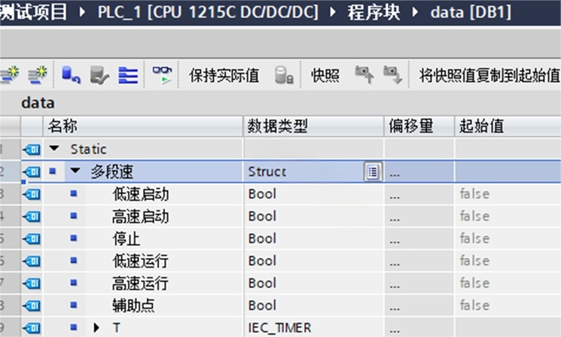Expand the T timer entry
This screenshot has height=337, width=561.
[96, 327]
